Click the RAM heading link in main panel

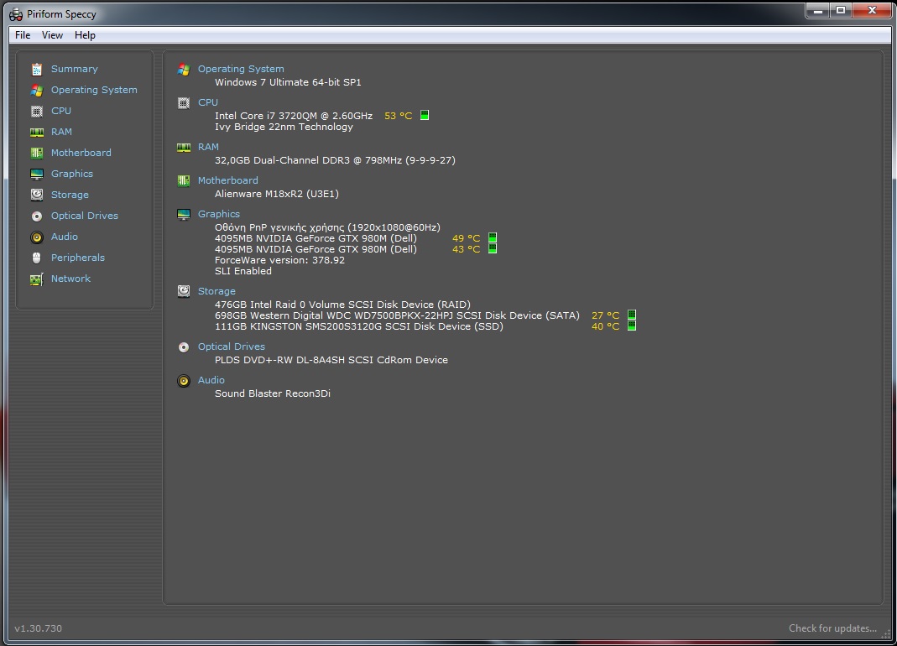(x=208, y=147)
